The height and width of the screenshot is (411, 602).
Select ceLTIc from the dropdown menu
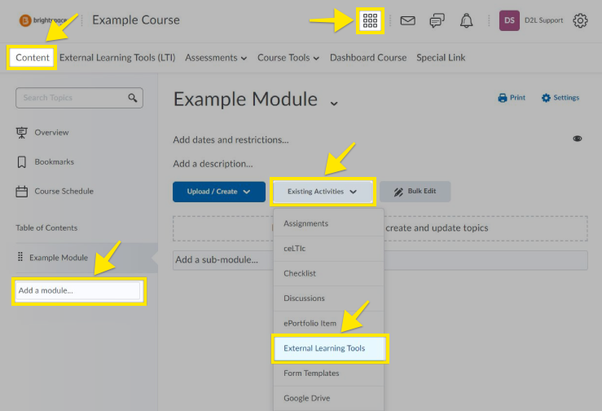(x=328, y=249)
